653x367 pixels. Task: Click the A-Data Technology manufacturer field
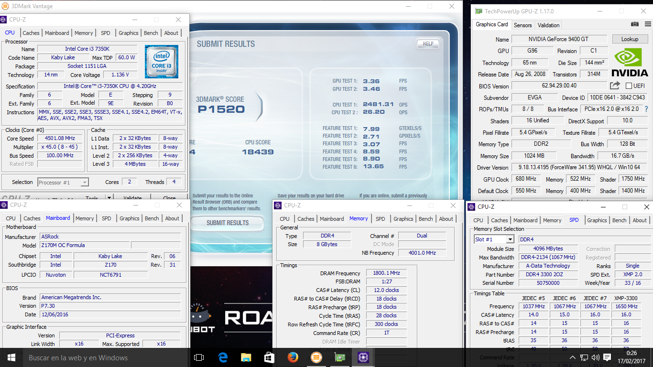coord(548,266)
